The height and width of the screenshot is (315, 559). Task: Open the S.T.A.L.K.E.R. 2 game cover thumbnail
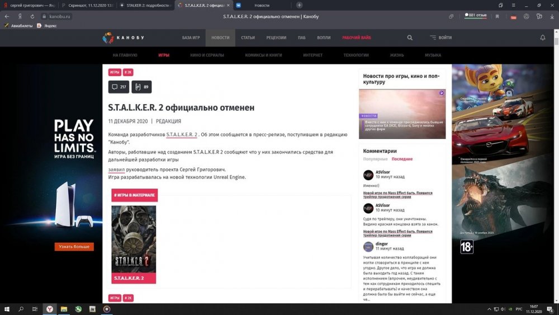tap(134, 239)
